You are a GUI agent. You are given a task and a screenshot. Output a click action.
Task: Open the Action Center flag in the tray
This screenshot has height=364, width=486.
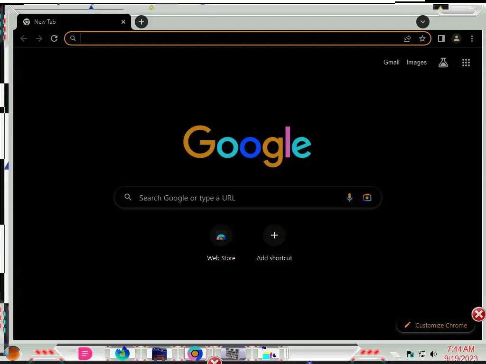[410, 354]
